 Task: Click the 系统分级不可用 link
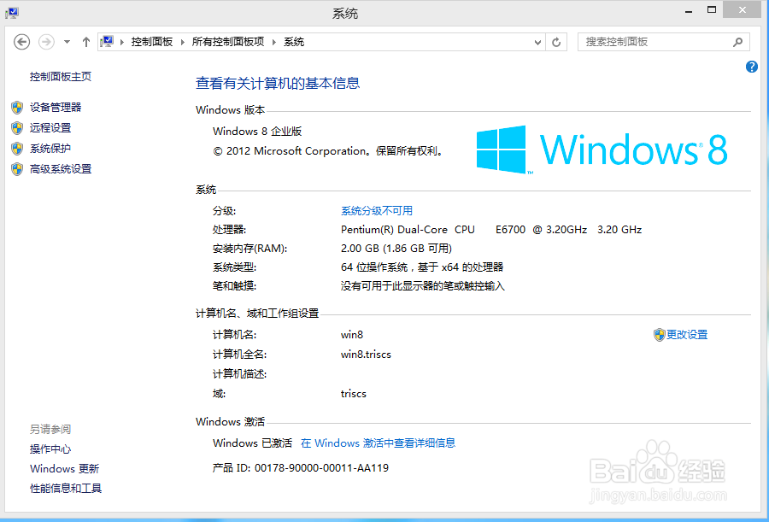pyautogui.click(x=377, y=211)
